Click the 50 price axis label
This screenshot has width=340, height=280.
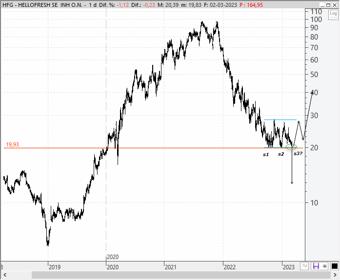[314, 75]
